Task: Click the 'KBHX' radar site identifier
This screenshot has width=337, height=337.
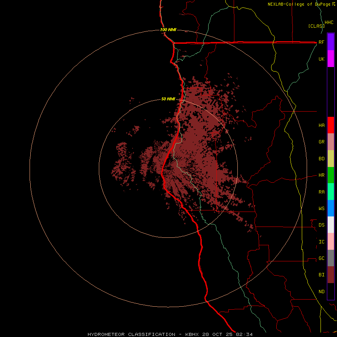Action: (x=192, y=334)
